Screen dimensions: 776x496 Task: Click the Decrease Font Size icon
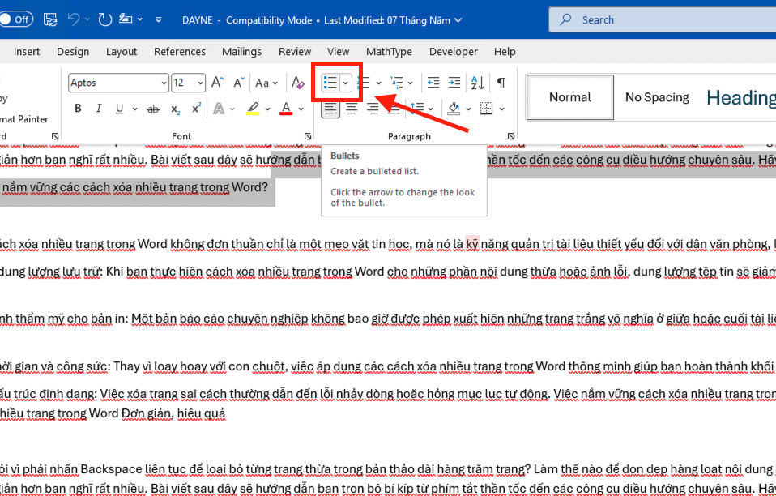pyautogui.click(x=239, y=83)
